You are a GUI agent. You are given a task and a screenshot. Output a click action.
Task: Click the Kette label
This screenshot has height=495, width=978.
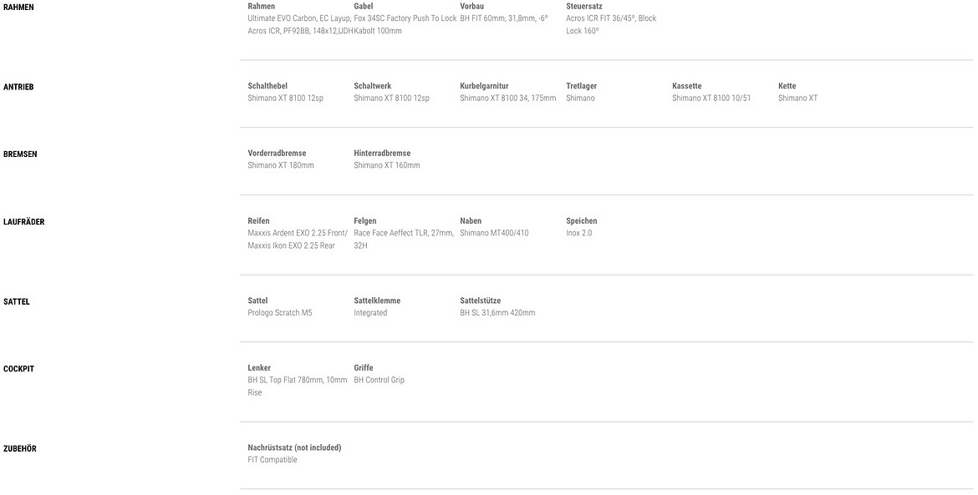point(787,86)
